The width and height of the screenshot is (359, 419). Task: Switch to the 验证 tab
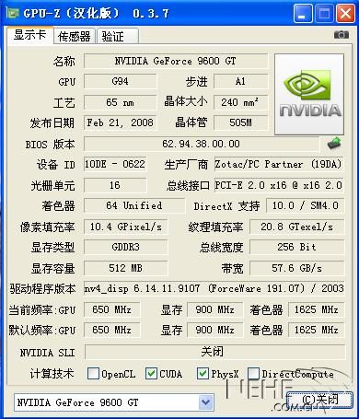118,36
